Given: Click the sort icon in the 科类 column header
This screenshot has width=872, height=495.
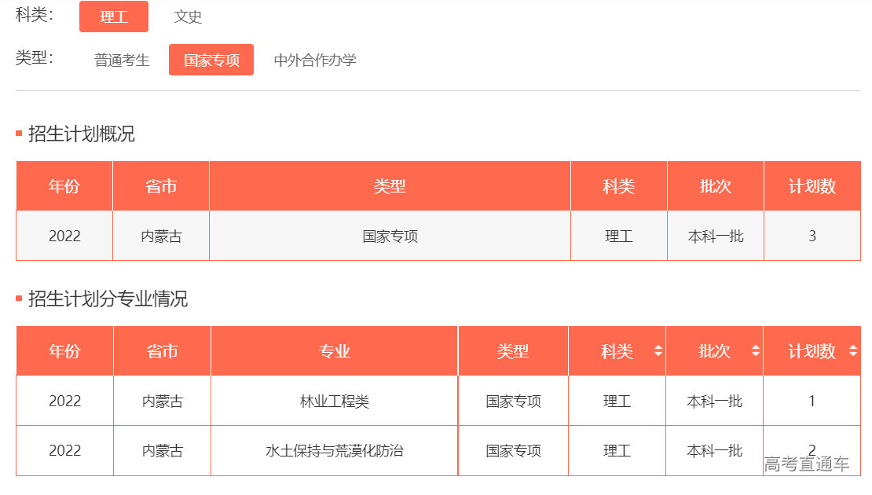Looking at the screenshot, I should (x=658, y=351).
